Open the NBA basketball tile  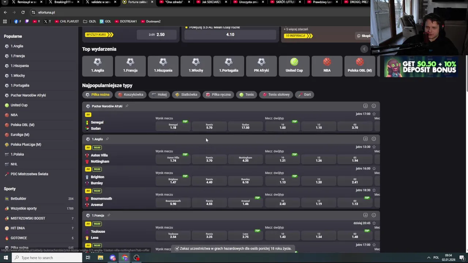pos(327,66)
